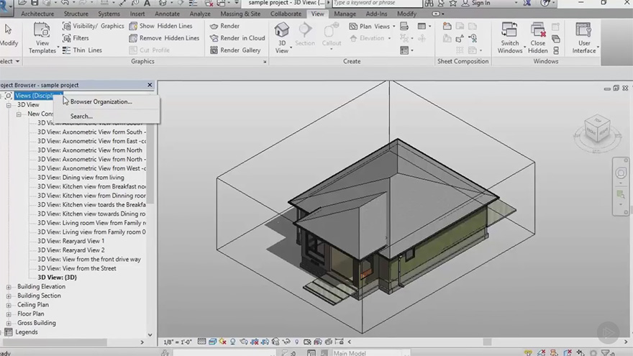Click Close Hidden windows

pyautogui.click(x=538, y=38)
